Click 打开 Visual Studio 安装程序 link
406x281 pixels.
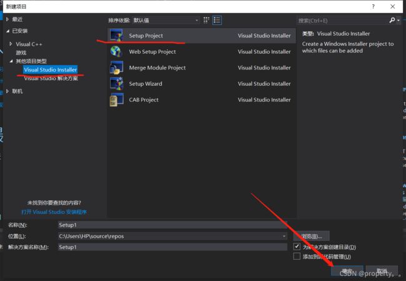pyautogui.click(x=54, y=212)
